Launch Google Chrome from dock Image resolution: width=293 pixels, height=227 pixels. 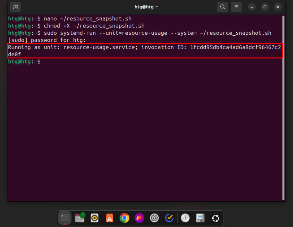coord(125,218)
